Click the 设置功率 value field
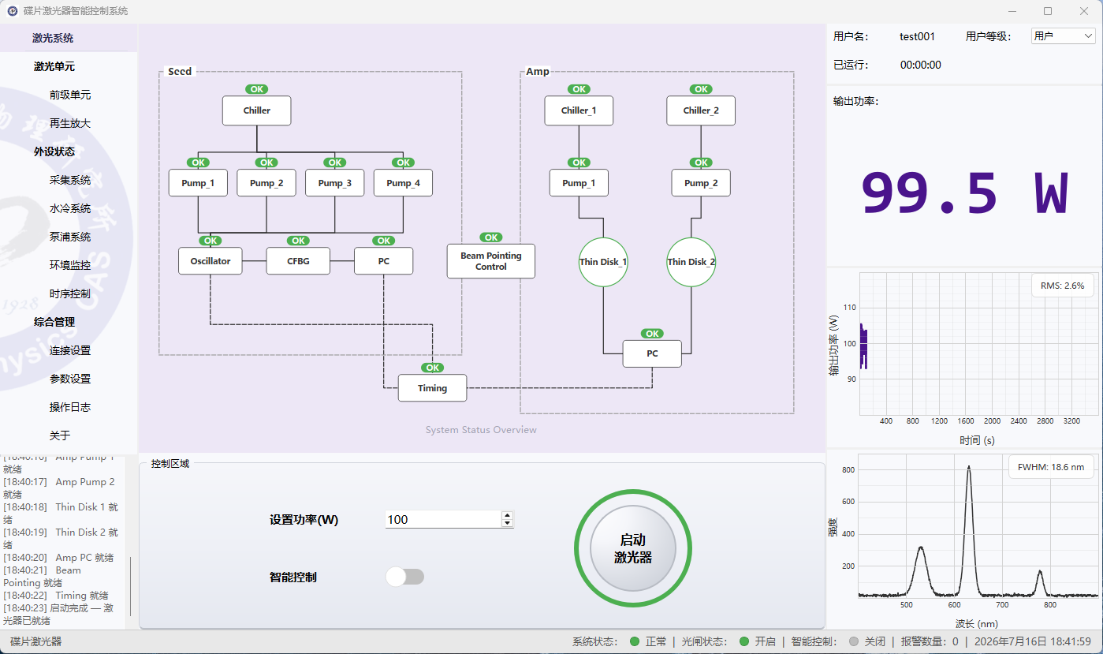 coord(443,519)
